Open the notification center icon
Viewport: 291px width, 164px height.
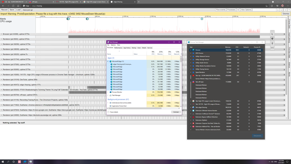point(287,162)
